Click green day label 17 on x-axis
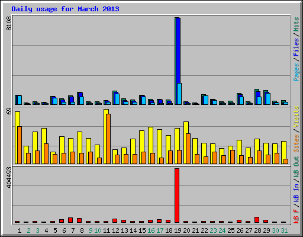Image resolution: width=303 pixels, height=237 pixels. pyautogui.click(x=160, y=230)
